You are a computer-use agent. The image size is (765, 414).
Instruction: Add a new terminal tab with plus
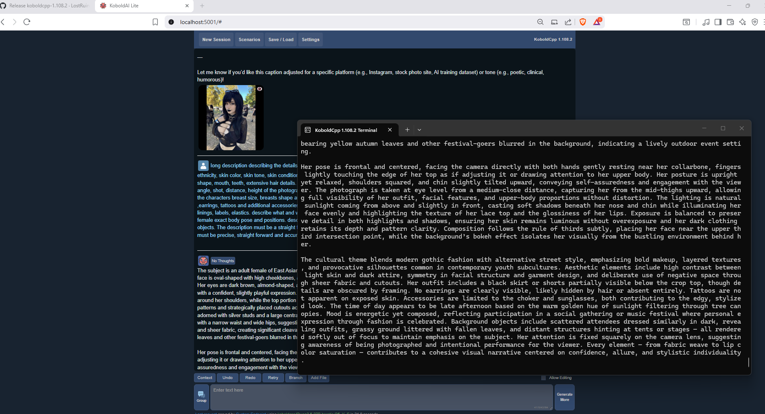[407, 130]
